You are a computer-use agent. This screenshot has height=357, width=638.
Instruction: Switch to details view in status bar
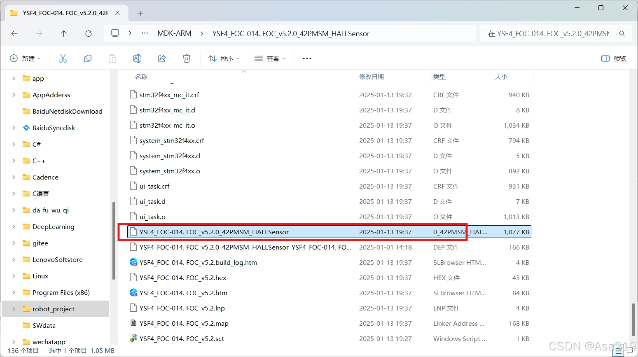[x=617, y=350]
